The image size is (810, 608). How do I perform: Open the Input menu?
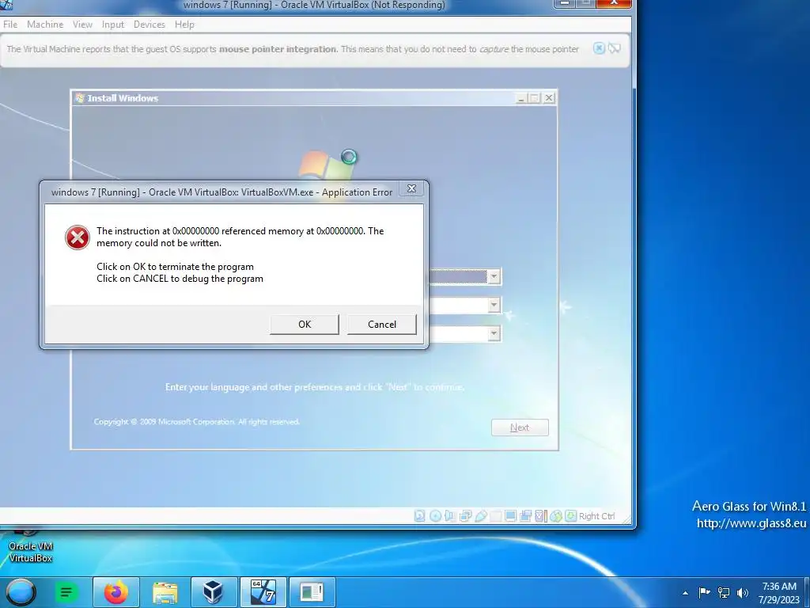pyautogui.click(x=112, y=25)
